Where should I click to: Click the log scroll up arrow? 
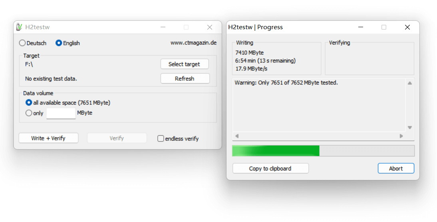[x=410, y=83]
